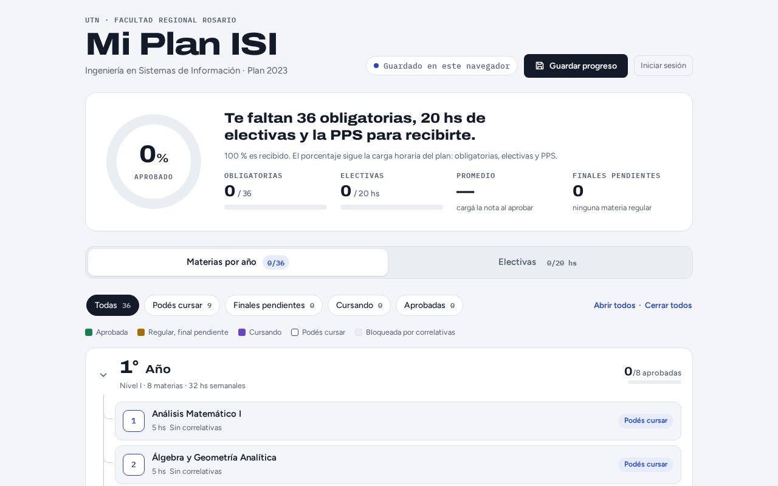Click the 1° Año approved progress bar
Screen dimensions: 778x486
[655, 382]
